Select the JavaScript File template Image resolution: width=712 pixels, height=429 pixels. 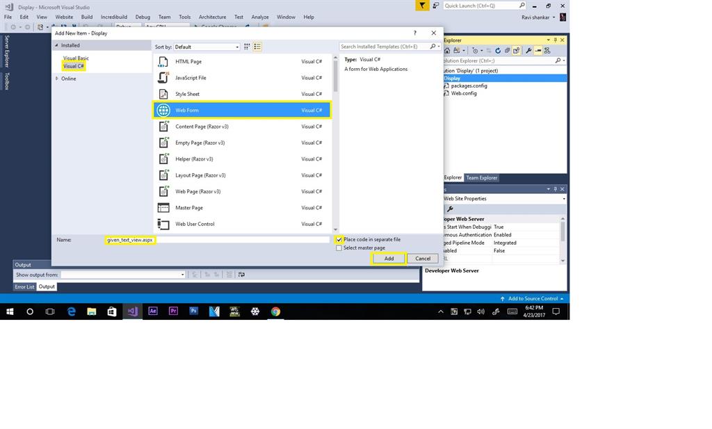pyautogui.click(x=242, y=78)
